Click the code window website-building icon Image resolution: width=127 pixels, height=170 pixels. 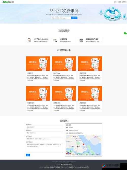[81, 40]
